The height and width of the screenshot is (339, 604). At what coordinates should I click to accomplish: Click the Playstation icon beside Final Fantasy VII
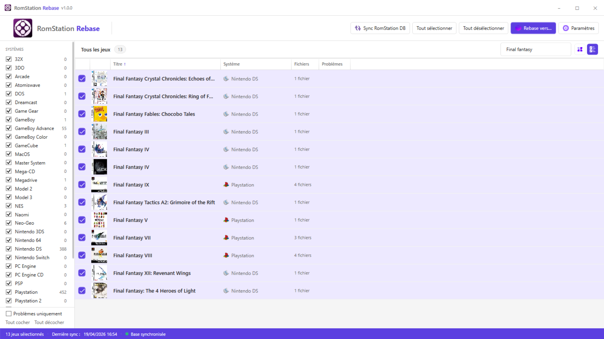(226, 238)
